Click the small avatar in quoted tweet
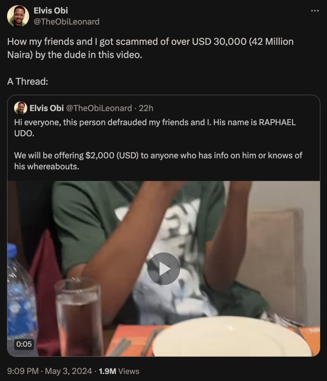Viewport: 327px width, 381px height. pos(20,108)
